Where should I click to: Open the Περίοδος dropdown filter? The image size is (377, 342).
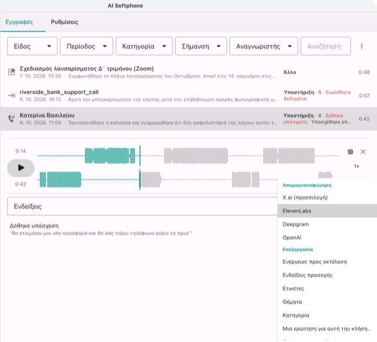pos(87,46)
